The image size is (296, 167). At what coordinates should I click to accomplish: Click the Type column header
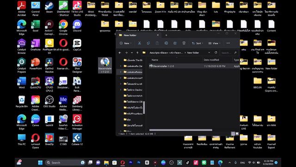click(x=236, y=60)
